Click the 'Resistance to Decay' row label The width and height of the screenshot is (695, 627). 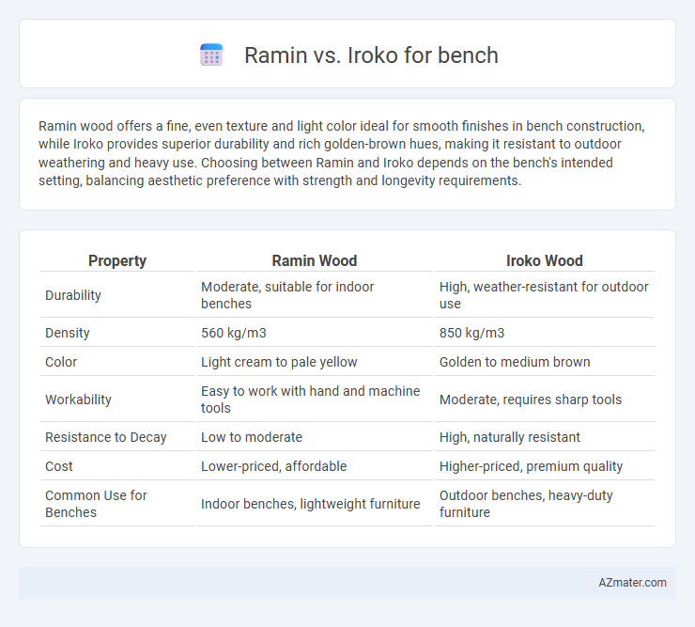[x=106, y=437]
